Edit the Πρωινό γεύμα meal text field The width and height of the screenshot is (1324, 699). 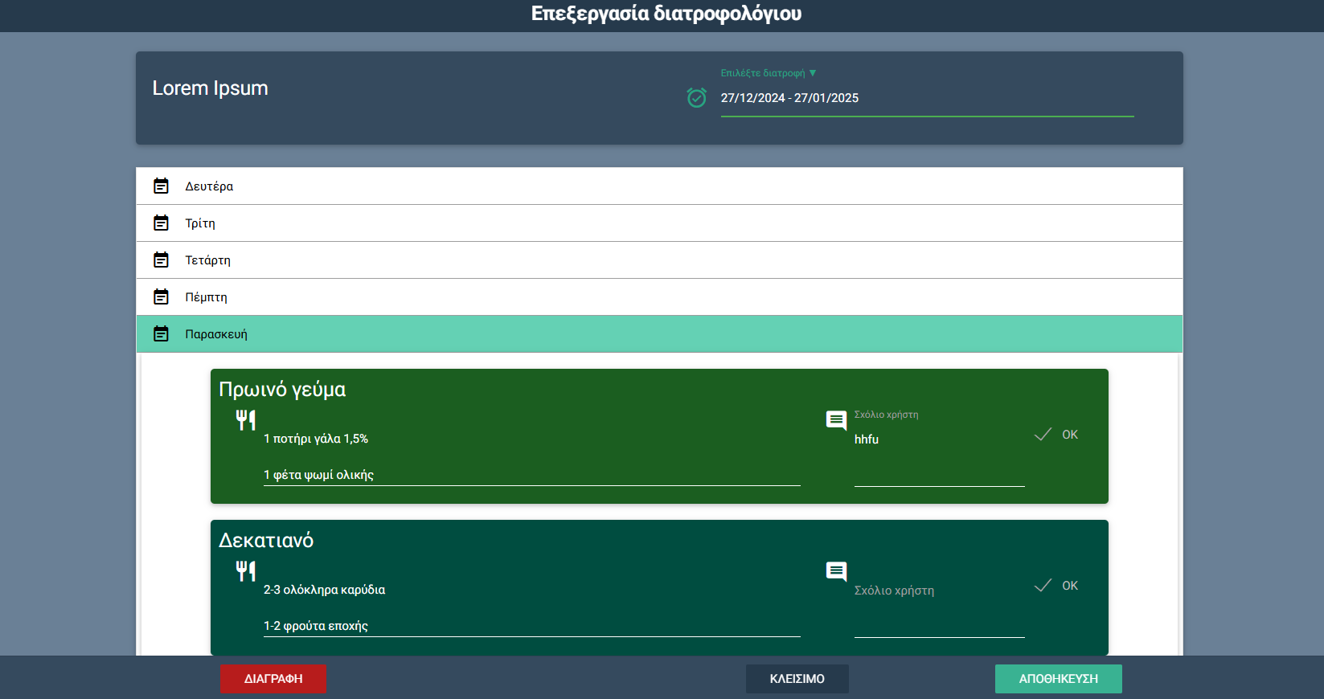(532, 456)
